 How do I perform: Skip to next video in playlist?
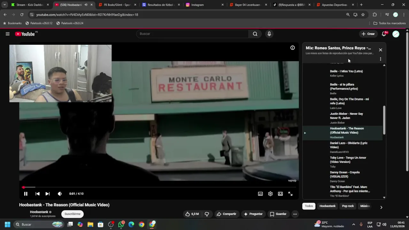pos(47,194)
